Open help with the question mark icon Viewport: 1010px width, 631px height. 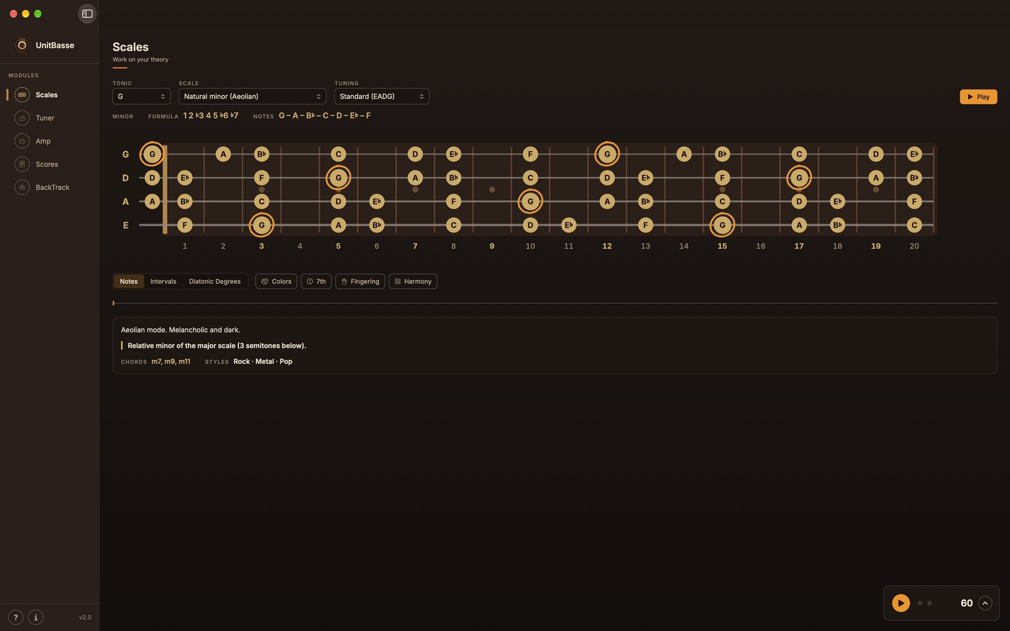tap(16, 617)
